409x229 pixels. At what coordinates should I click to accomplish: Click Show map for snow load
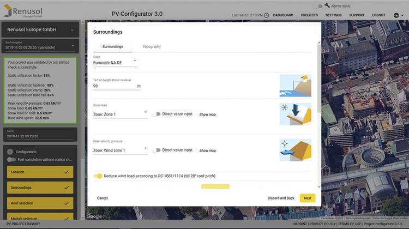point(207,114)
